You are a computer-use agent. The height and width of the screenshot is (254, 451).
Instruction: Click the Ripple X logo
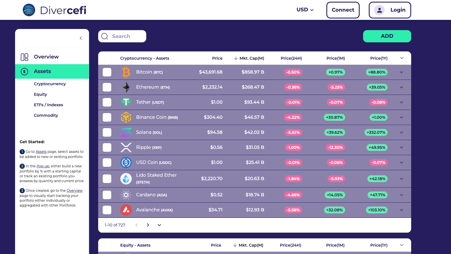pos(126,147)
